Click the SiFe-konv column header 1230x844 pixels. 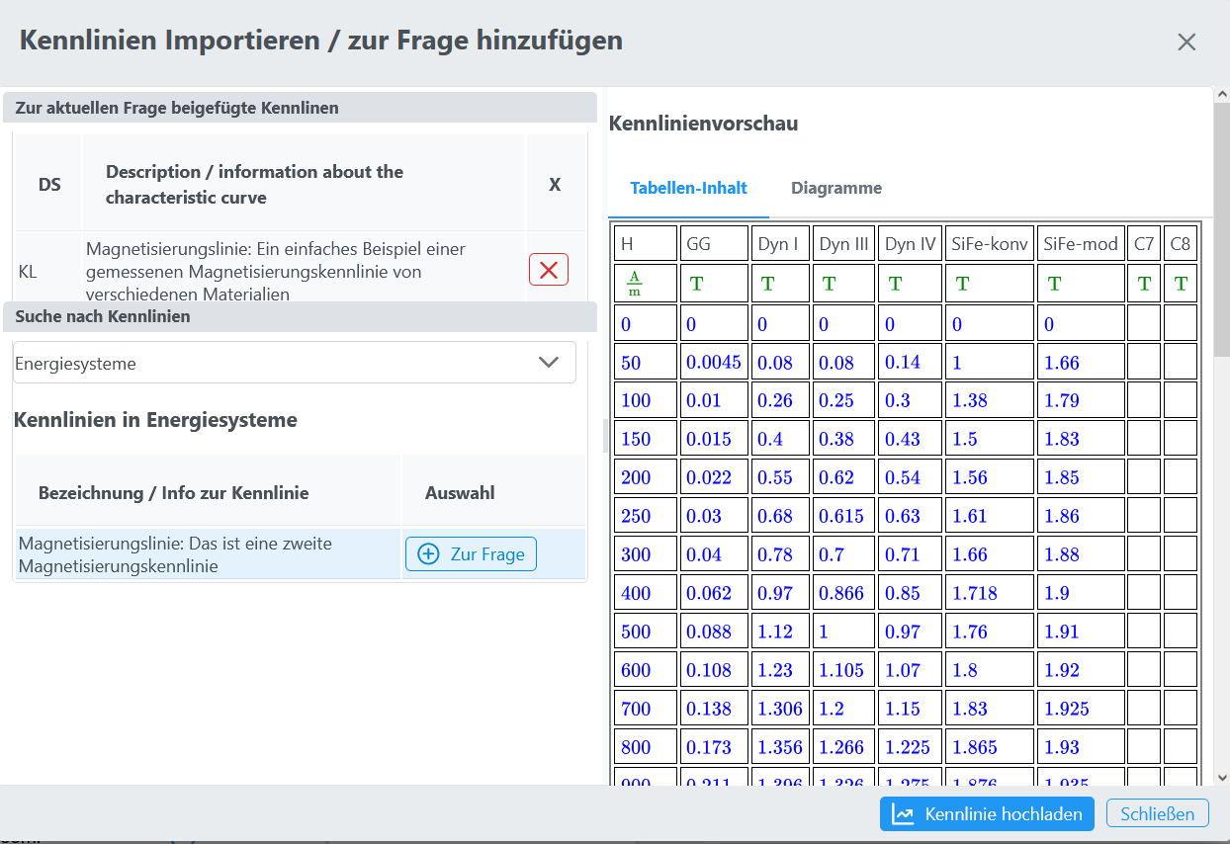pos(989,244)
